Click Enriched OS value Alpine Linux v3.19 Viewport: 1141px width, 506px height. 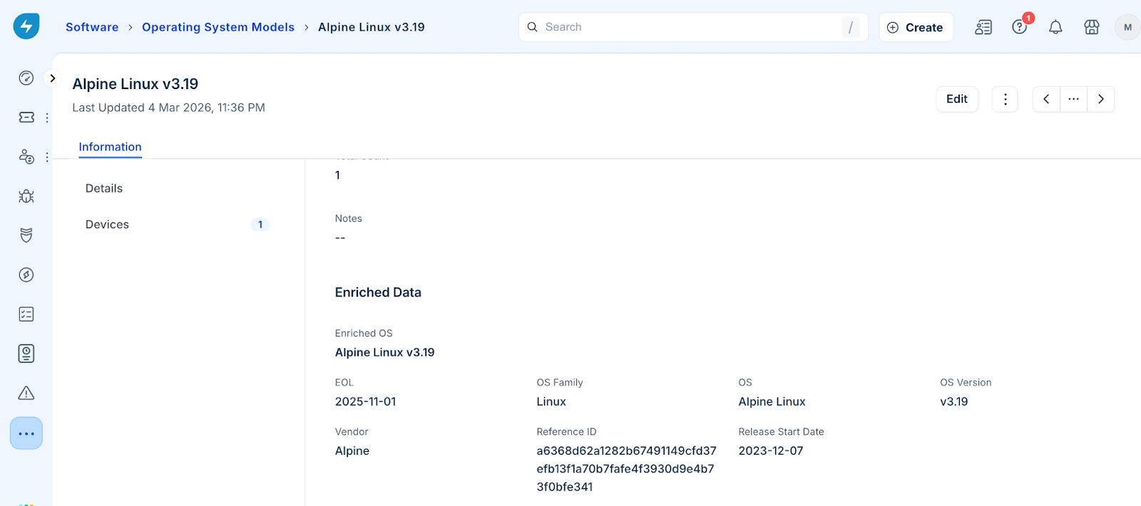pos(385,352)
